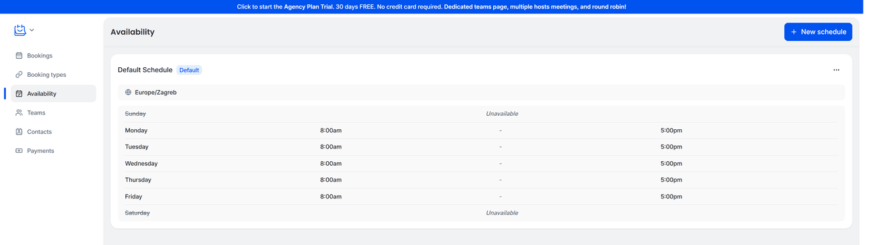Click the Bookings calendar icon
The width and height of the screenshot is (870, 245).
click(19, 56)
